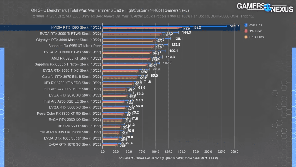Click the "113.6" average FPS value
This screenshot has width=296, height=167.
tap(170, 57)
